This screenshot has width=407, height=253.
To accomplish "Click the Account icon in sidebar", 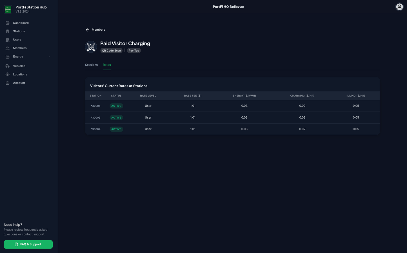I will click(8, 83).
